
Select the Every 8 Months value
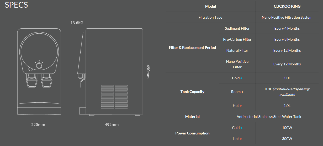(x=287, y=39)
